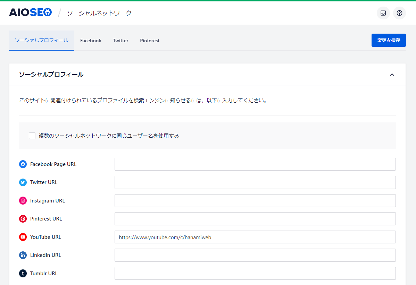416x285 pixels.
Task: Click the YouTube play icon
Action: click(x=23, y=237)
